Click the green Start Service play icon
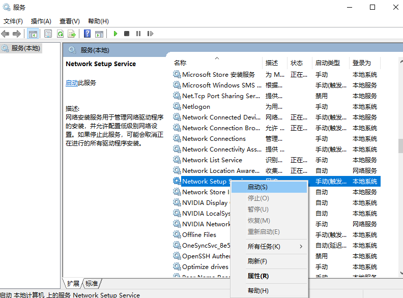 (116, 34)
